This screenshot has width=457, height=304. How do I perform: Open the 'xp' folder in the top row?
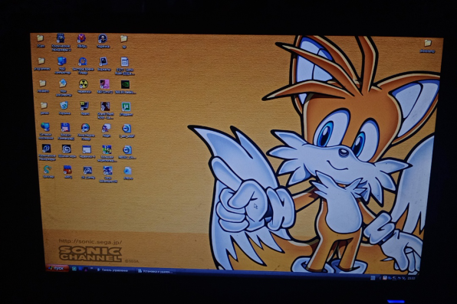[x=124, y=41]
